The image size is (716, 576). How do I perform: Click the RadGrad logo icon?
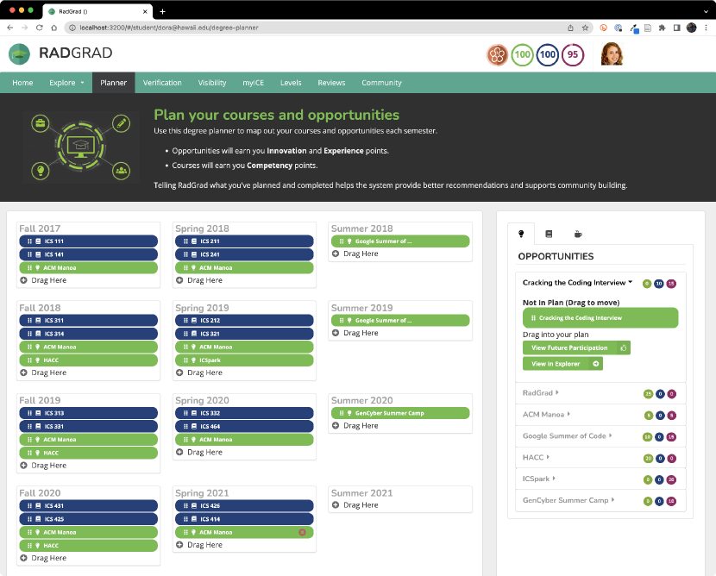pos(19,53)
